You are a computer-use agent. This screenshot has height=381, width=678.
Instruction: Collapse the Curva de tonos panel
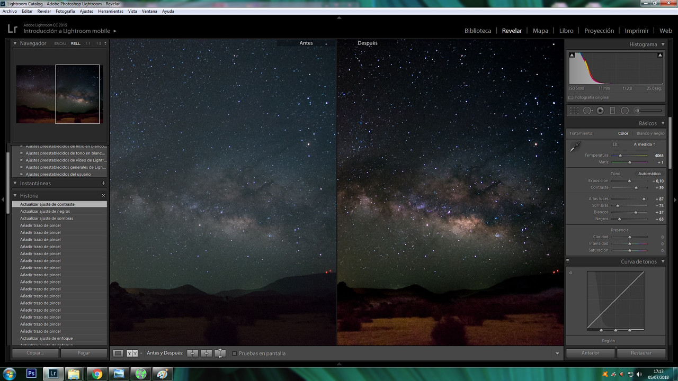coord(663,261)
